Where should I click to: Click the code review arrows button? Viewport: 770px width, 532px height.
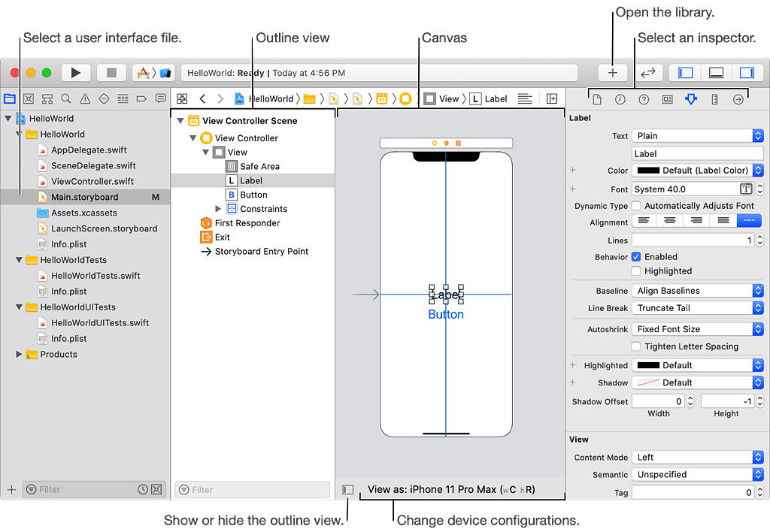pyautogui.click(x=648, y=73)
